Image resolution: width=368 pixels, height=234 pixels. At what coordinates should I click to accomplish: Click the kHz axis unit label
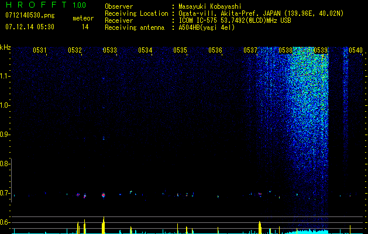coord(5,47)
